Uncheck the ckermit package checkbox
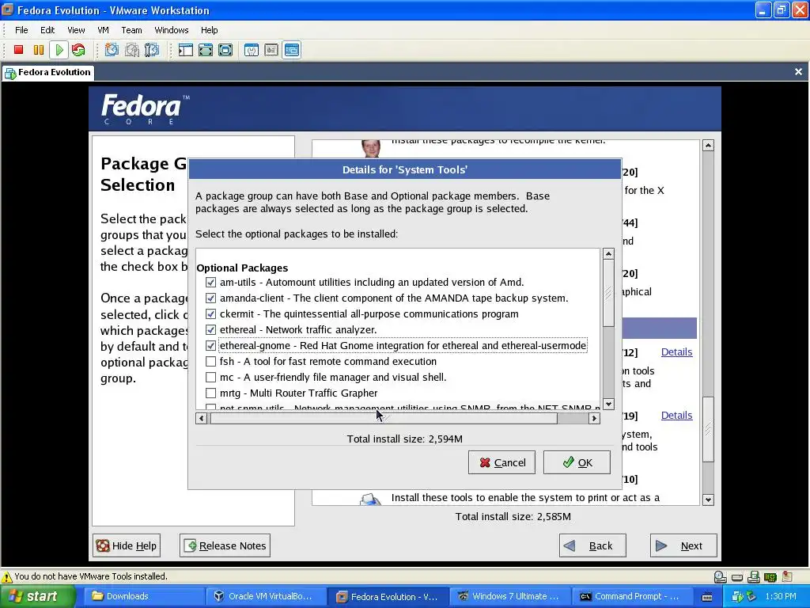The width and height of the screenshot is (810, 608). tap(210, 313)
